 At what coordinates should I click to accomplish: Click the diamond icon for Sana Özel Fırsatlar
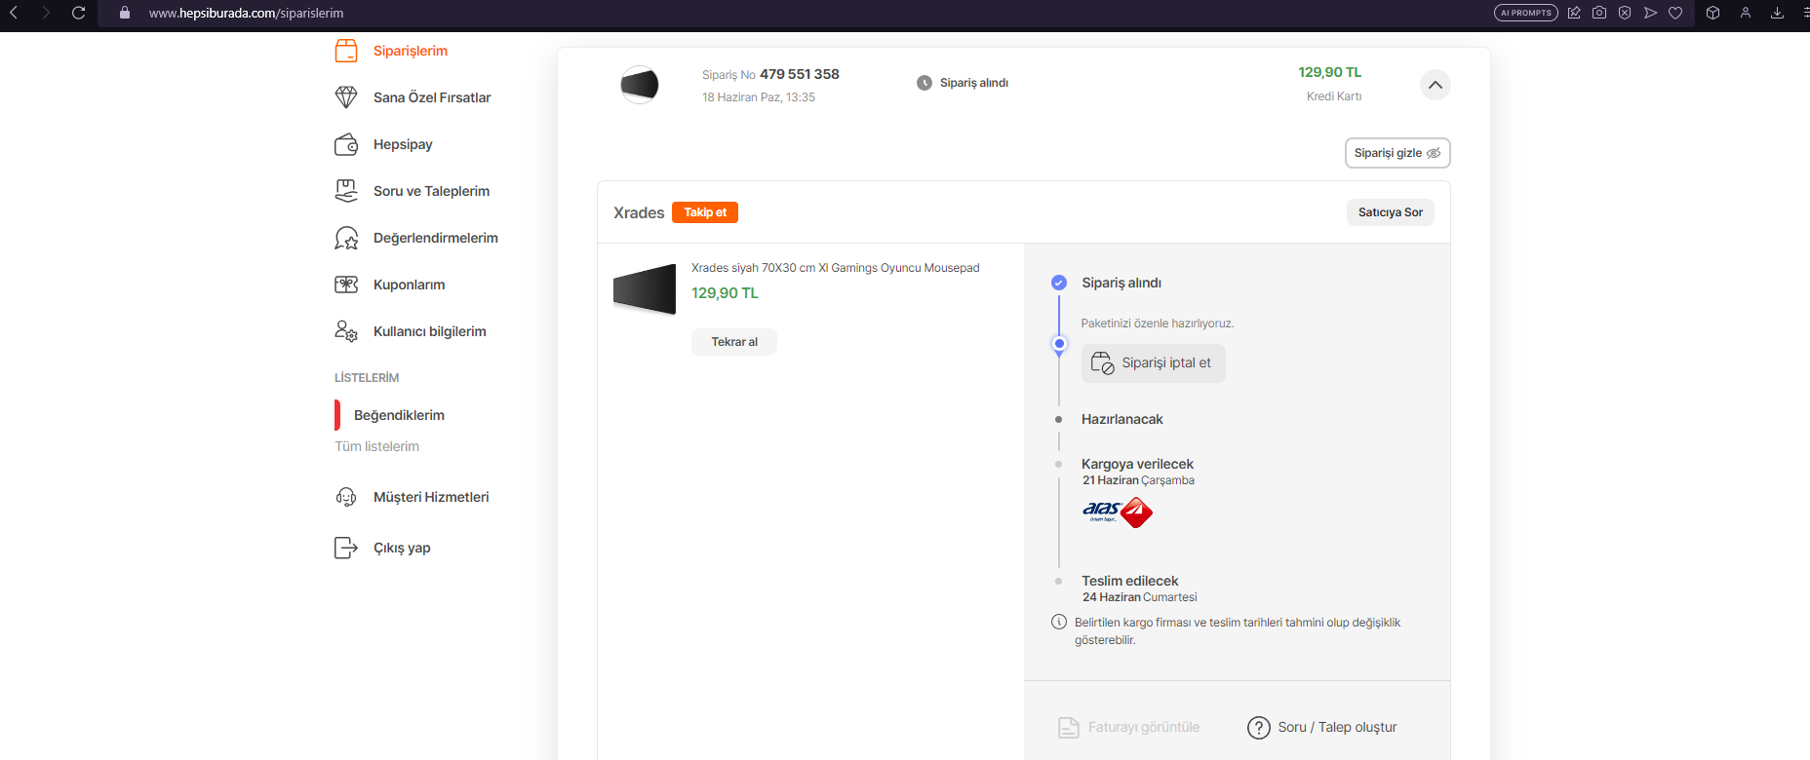(x=346, y=97)
